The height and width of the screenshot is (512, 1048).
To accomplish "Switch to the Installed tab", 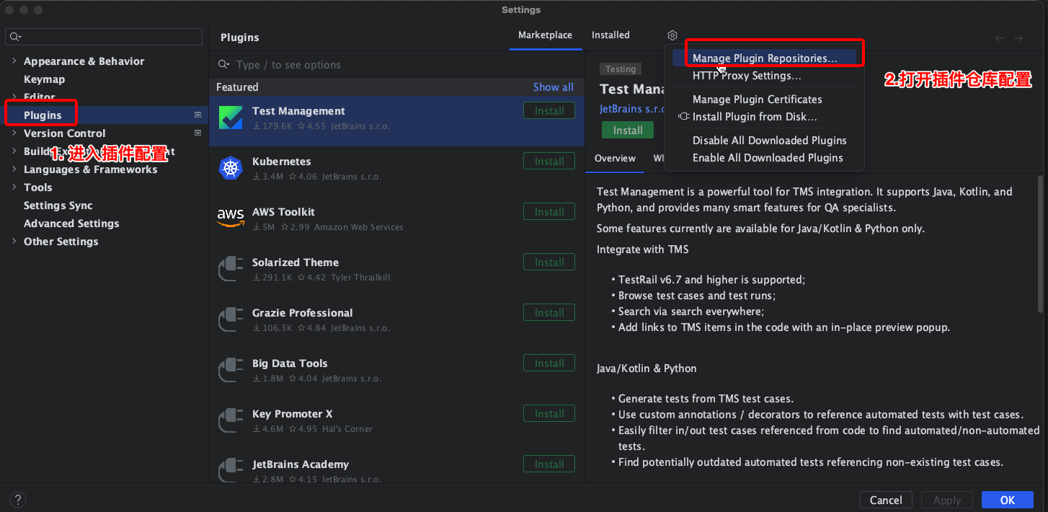I will [610, 35].
